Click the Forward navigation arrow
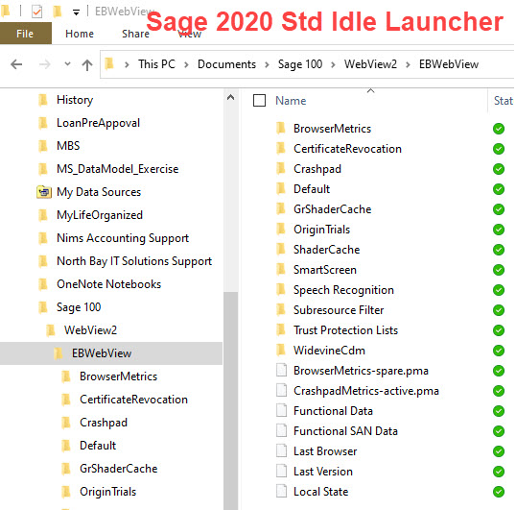The image size is (516, 510). pos(45,64)
